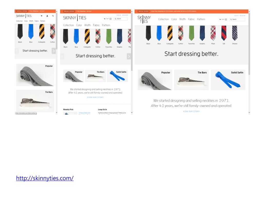Viewport: 263px width, 197px height.
Task: Click View Our Story in the widest desktop layout
Action: coord(191,111)
